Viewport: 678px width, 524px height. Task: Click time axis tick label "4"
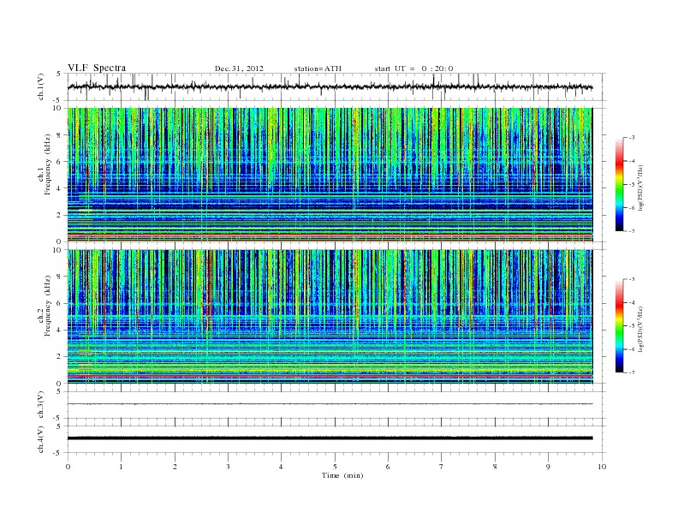tap(281, 467)
